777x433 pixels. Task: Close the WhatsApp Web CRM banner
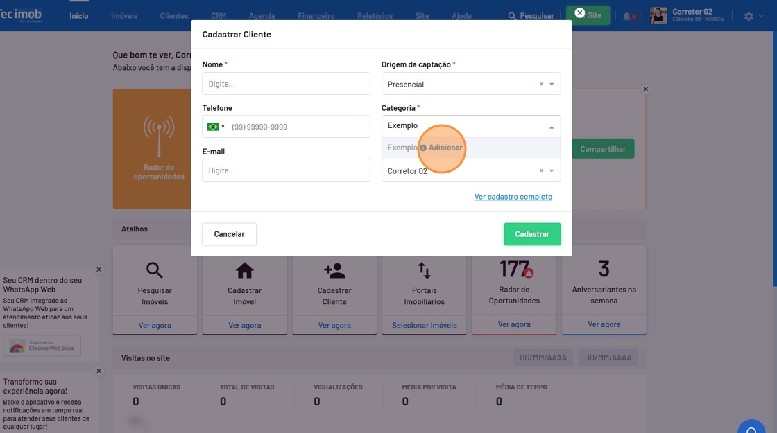(99, 269)
